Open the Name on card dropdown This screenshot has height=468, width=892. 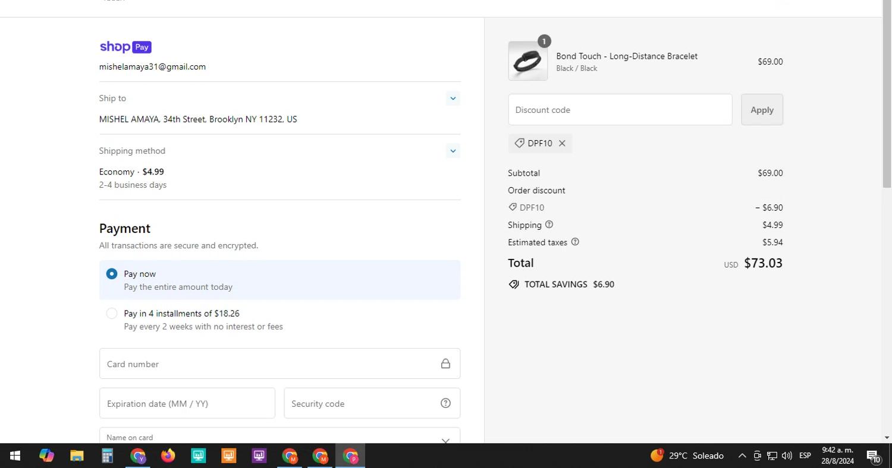click(x=445, y=439)
